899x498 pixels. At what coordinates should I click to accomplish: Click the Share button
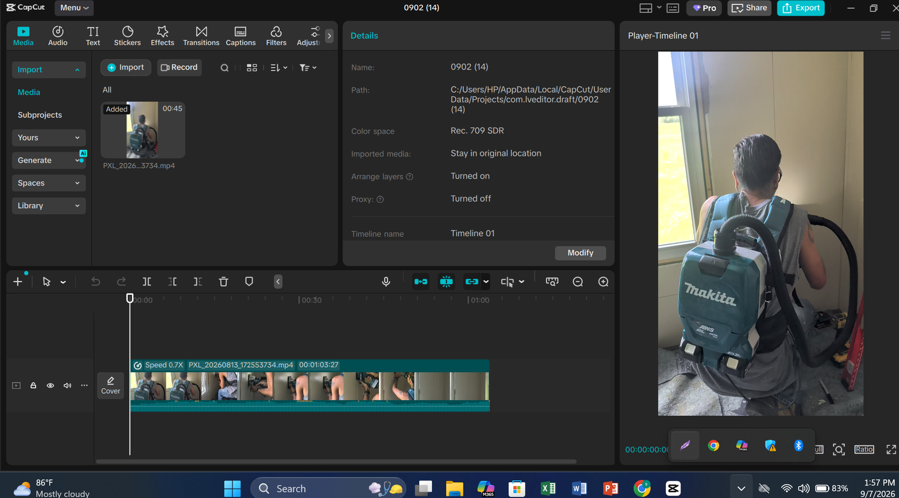(x=750, y=8)
